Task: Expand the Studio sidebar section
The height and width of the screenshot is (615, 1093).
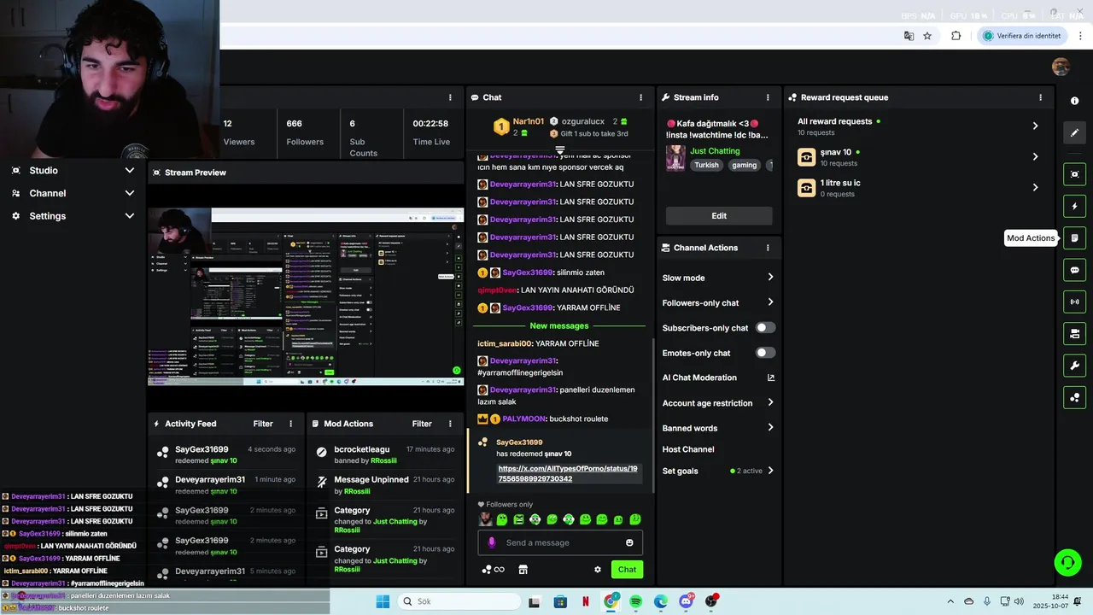Action: pos(73,170)
